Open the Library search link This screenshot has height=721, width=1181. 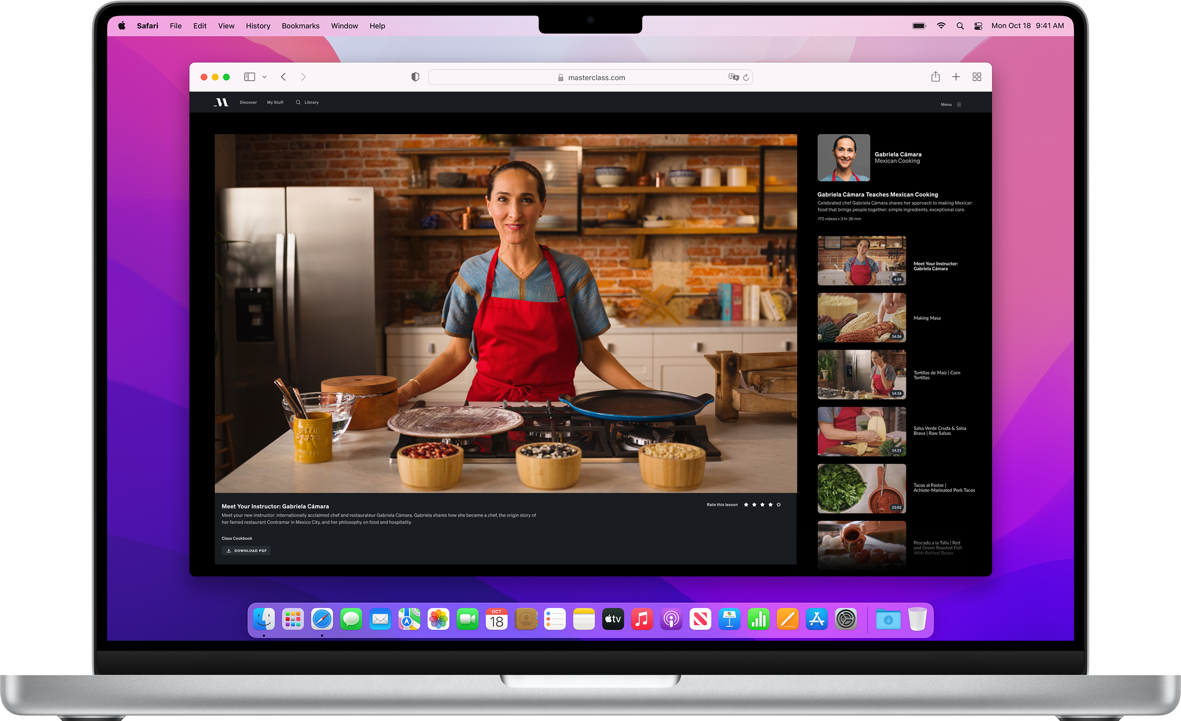coord(307,102)
